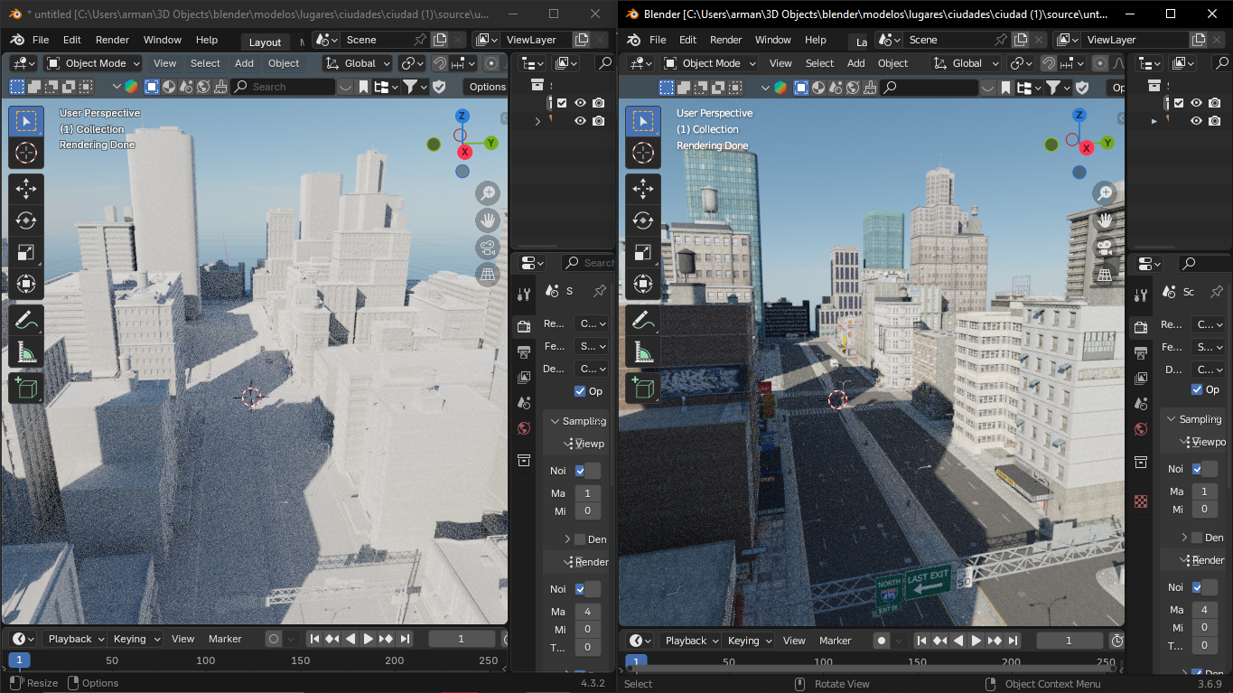Click Render Ma value 4 in left properties

point(587,612)
